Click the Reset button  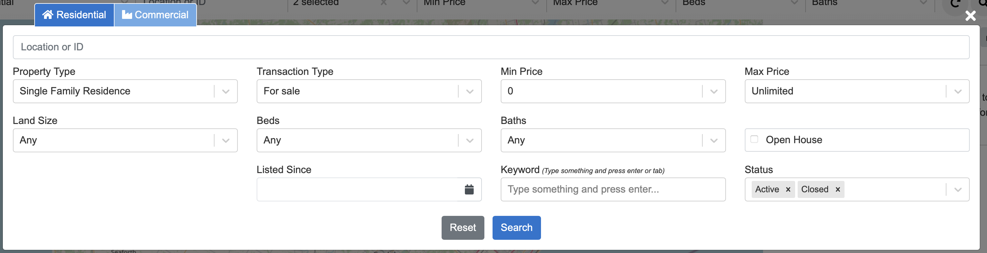point(463,228)
